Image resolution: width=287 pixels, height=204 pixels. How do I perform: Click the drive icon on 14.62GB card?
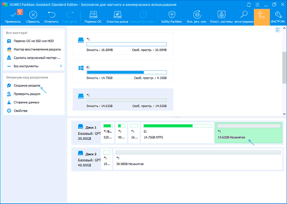point(81,96)
